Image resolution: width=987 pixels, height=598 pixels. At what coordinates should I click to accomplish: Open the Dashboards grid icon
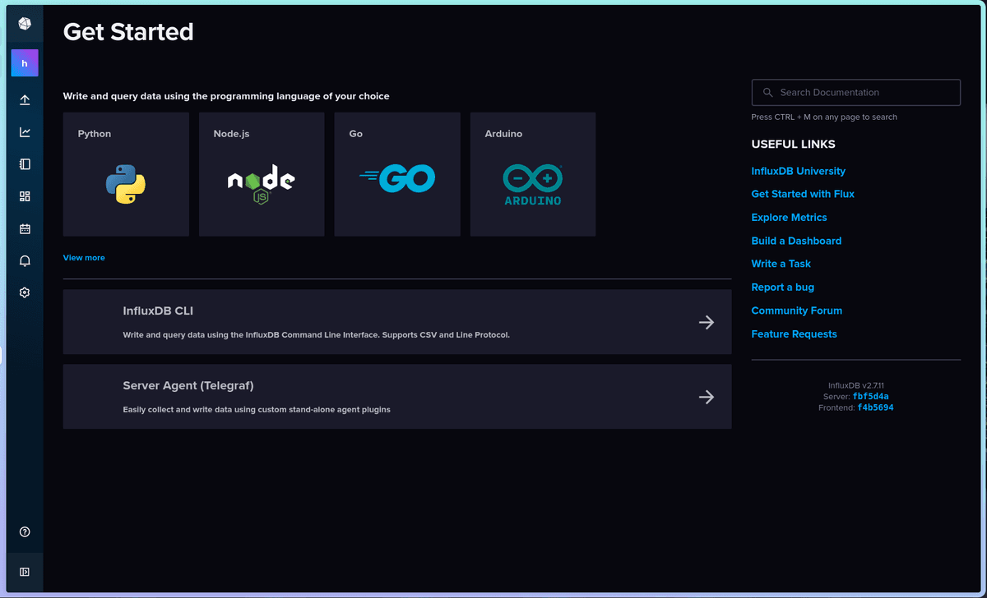pyautogui.click(x=25, y=196)
